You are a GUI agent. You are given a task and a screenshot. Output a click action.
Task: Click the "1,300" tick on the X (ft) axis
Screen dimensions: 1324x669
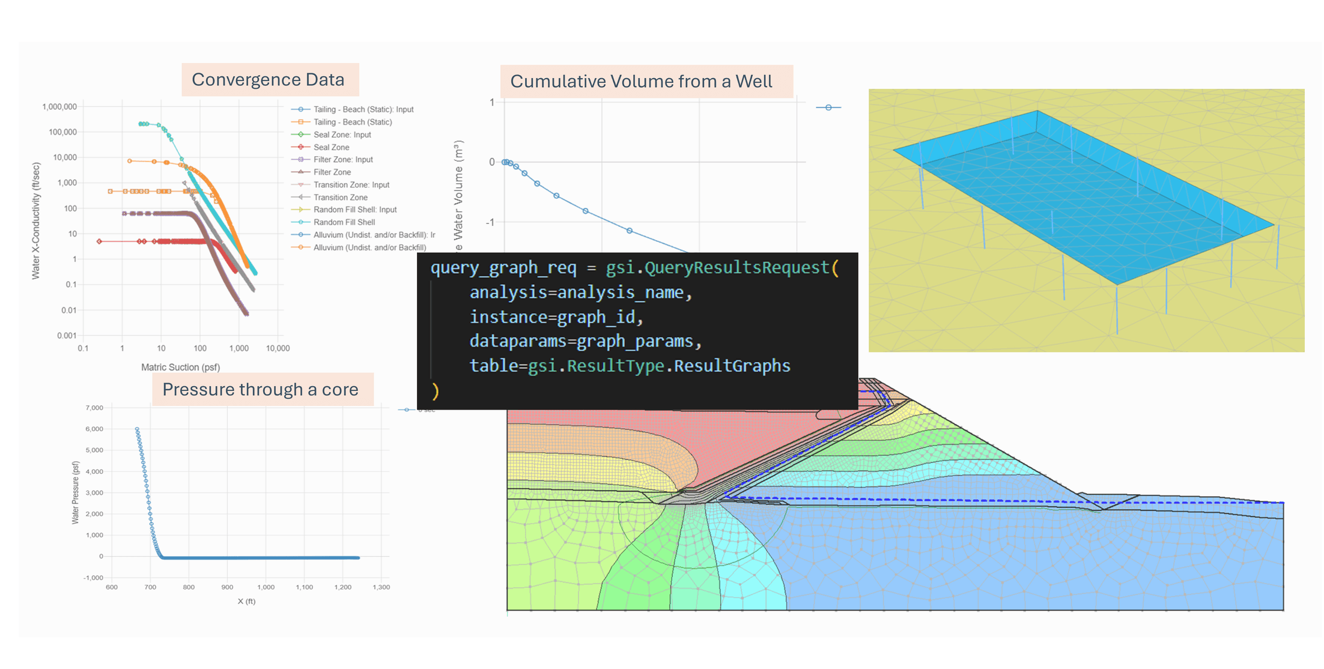(x=381, y=587)
